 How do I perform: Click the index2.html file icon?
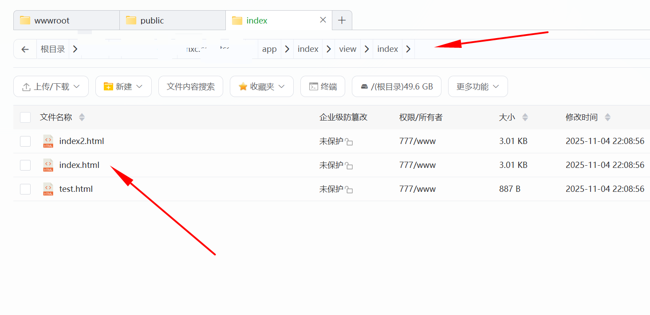(x=48, y=141)
